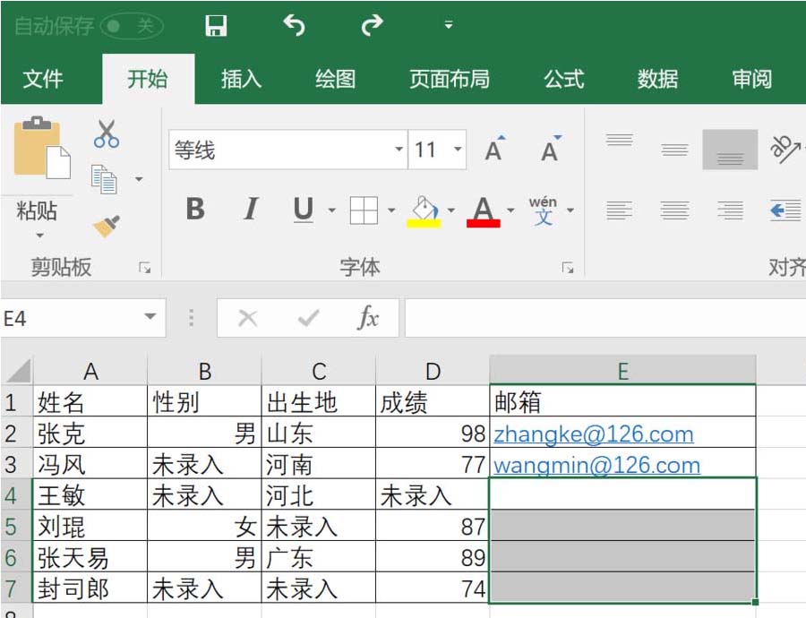Click the wén phonetic guide icon
Image resolution: width=806 pixels, height=618 pixels.
point(543,210)
